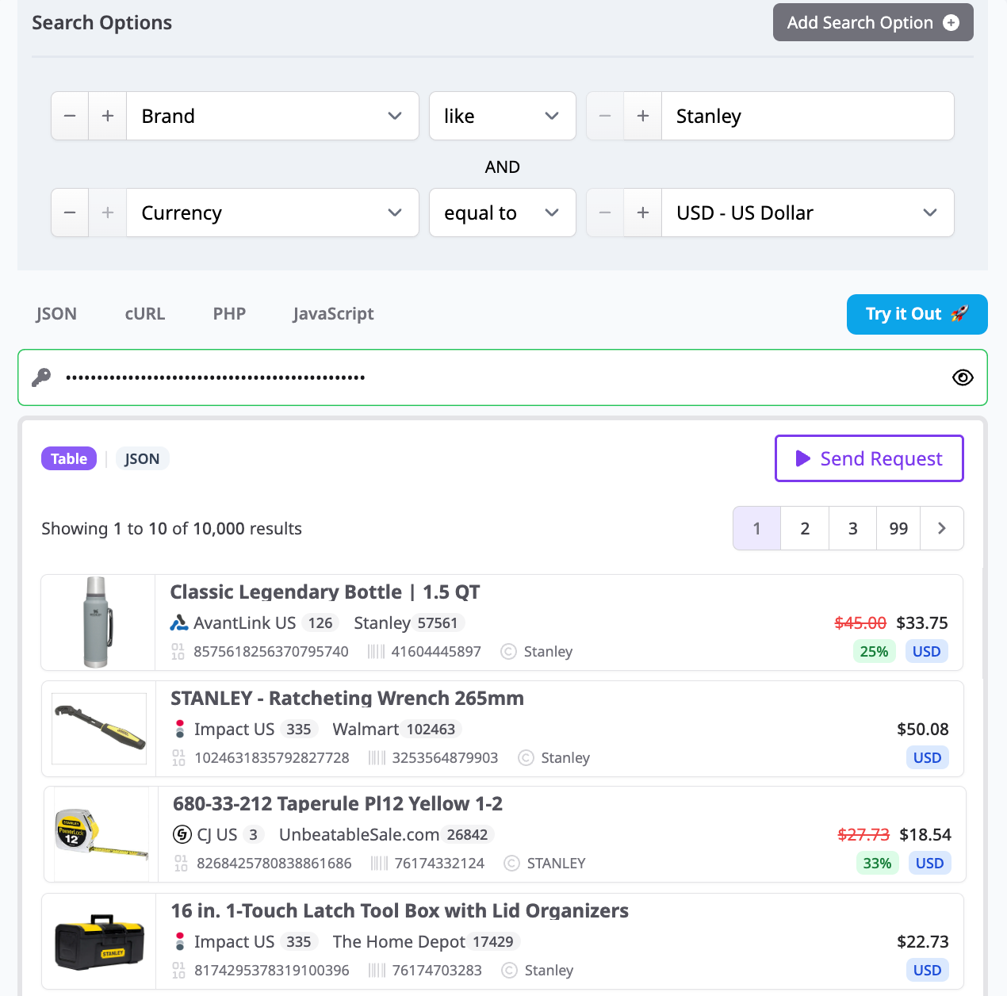
Task: Click the next page chevron
Action: pyautogui.click(x=942, y=528)
